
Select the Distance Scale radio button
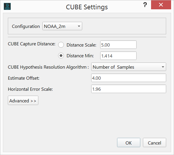point(61,45)
